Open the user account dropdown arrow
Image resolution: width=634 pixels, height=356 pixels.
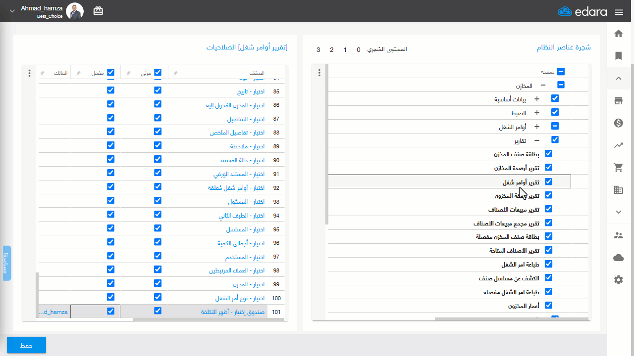pos(12,11)
